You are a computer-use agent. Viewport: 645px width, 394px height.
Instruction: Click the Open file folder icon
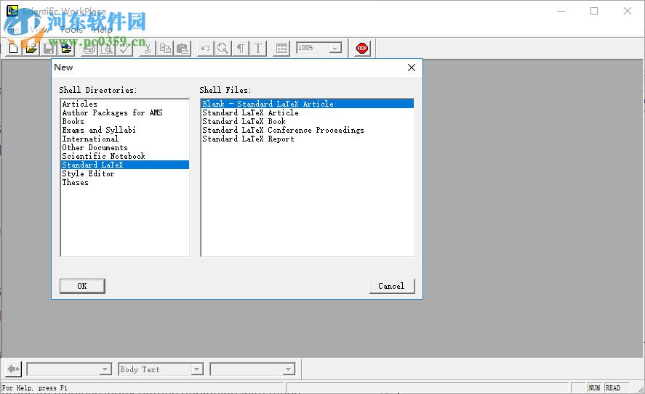(x=31, y=49)
